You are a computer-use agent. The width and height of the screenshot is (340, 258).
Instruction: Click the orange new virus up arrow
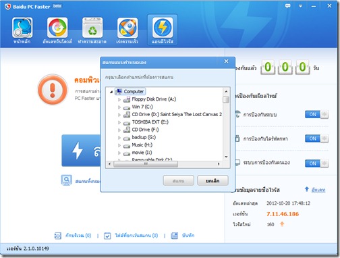tap(282, 224)
